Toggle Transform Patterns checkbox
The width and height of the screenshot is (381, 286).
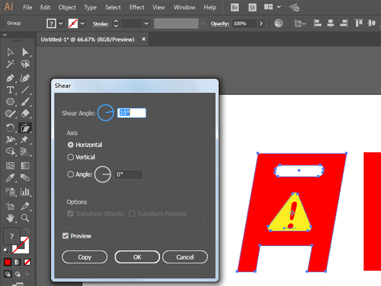tap(132, 214)
